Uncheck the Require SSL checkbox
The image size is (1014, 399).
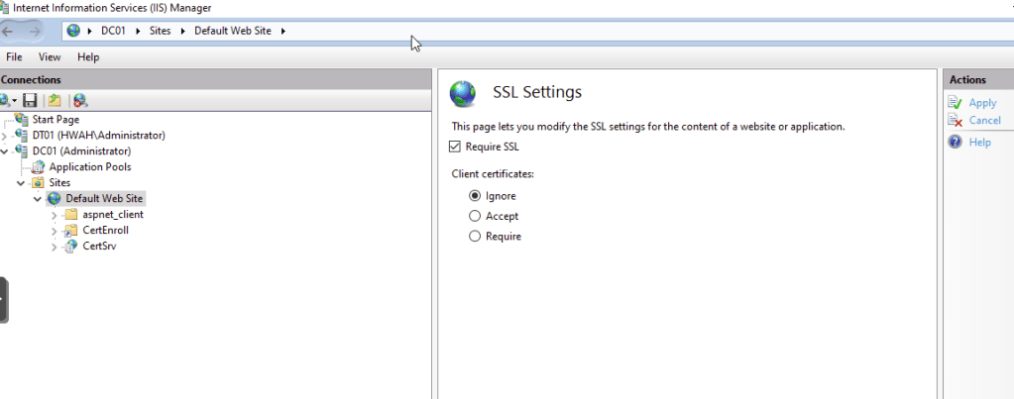456,147
